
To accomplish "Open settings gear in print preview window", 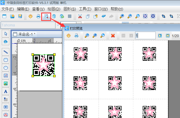I will [x=69, y=36].
